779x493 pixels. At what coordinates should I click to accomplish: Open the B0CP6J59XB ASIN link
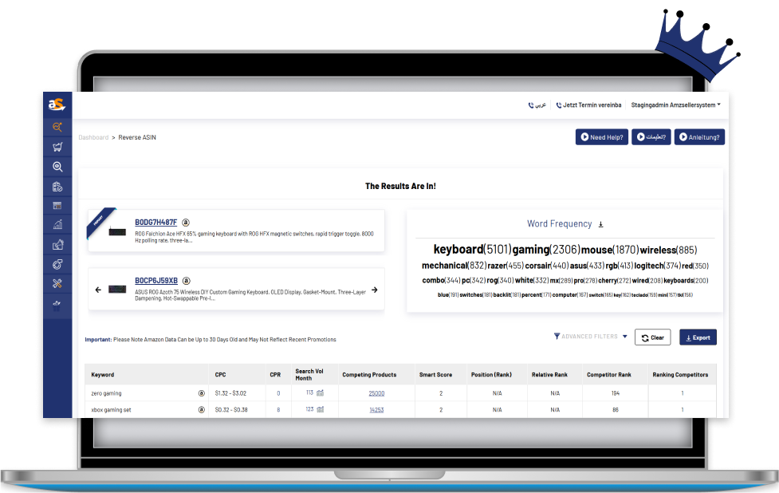(x=156, y=281)
